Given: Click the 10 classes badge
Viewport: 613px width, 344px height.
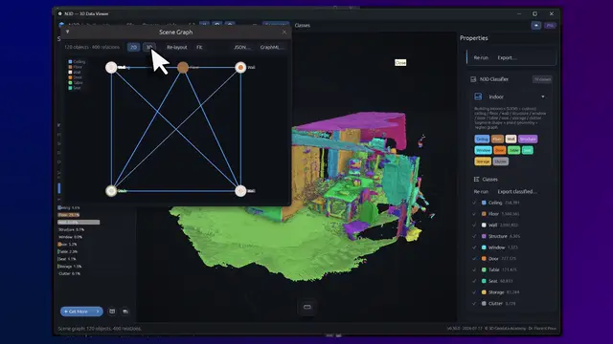Looking at the screenshot, I should point(542,79).
